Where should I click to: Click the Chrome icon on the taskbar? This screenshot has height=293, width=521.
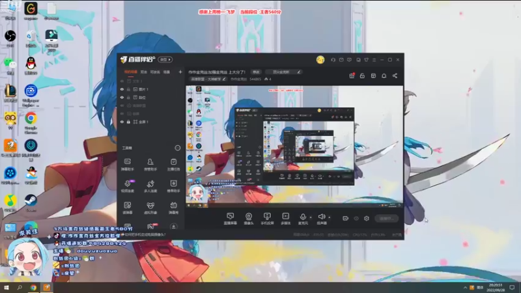point(33,287)
